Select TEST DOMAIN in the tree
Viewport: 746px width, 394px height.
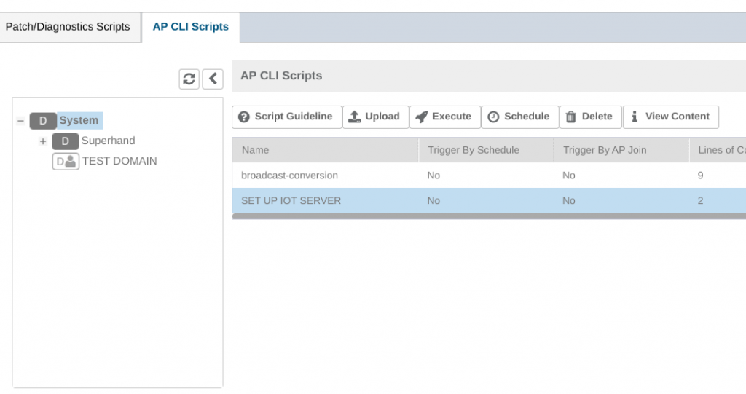pyautogui.click(x=119, y=162)
